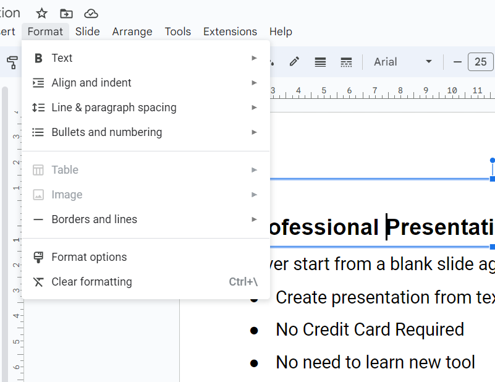Click the Clear formatting icon
This screenshot has width=495, height=382.
tap(38, 282)
